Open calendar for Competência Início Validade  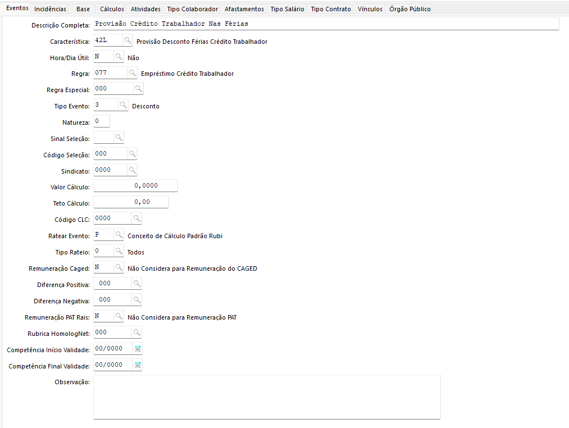(x=138, y=349)
